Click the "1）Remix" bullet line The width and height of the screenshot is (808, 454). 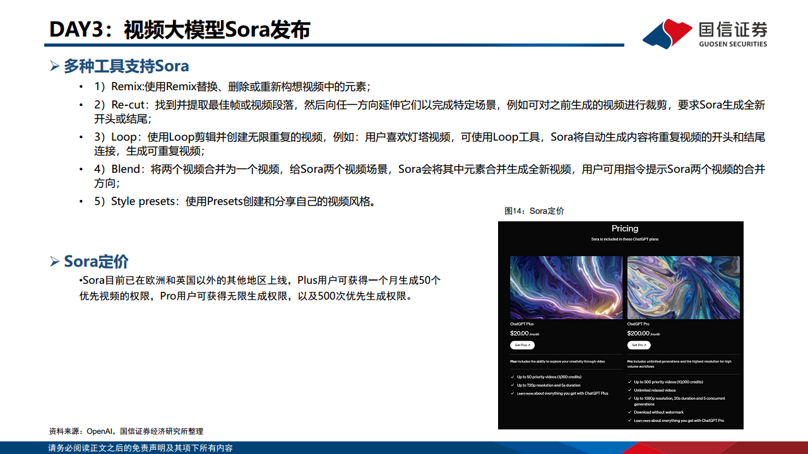click(x=232, y=87)
